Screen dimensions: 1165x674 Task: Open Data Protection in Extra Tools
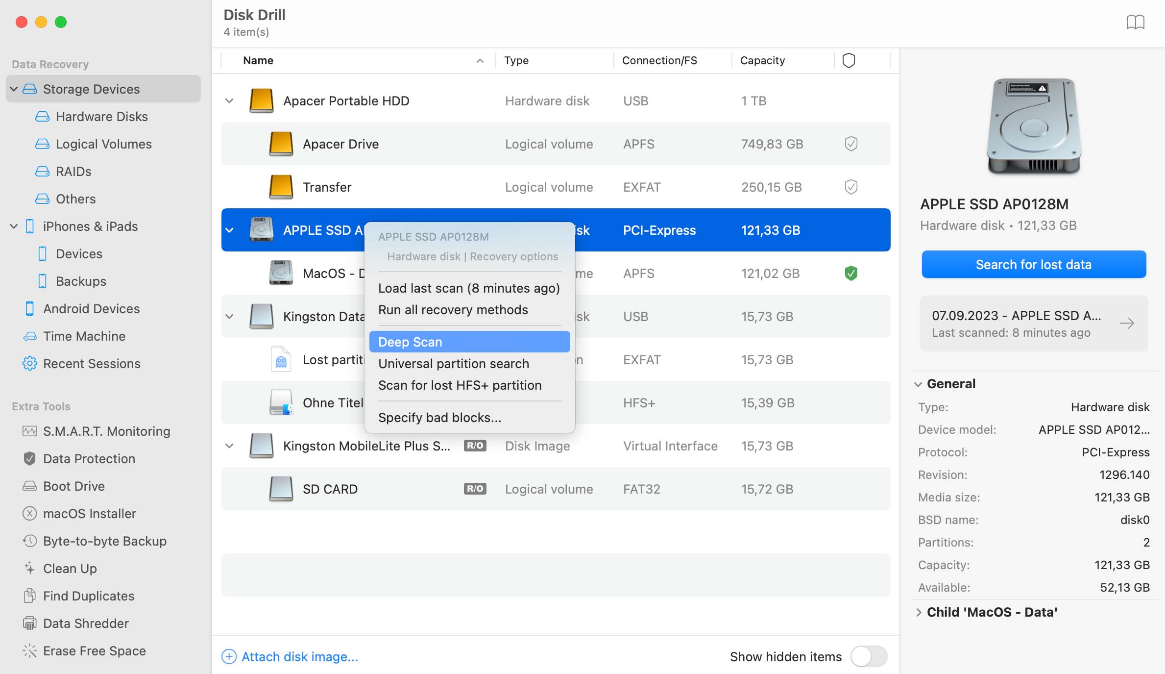(89, 458)
